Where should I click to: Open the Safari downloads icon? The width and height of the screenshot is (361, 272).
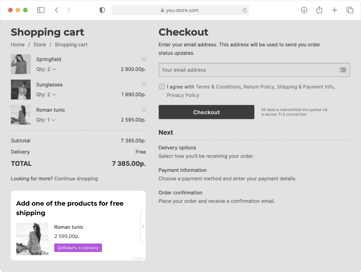click(x=304, y=10)
